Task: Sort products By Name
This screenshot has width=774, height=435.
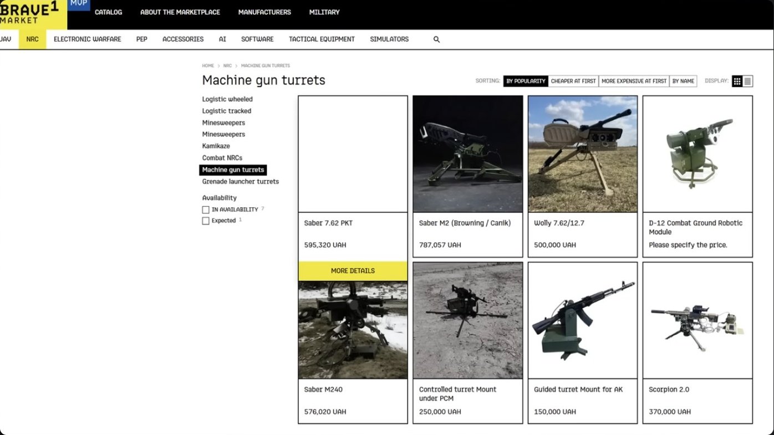Action: (x=683, y=81)
